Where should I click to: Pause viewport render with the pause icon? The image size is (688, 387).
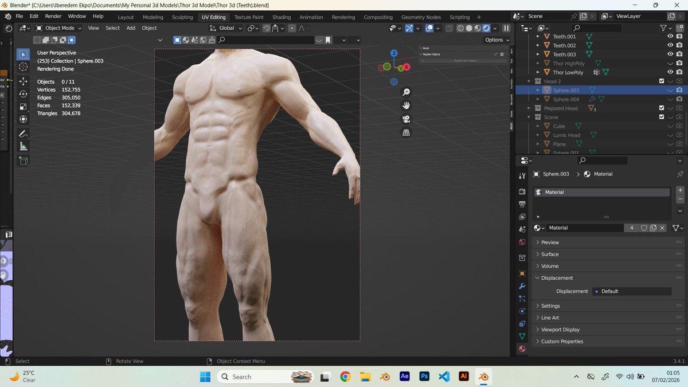click(506, 28)
